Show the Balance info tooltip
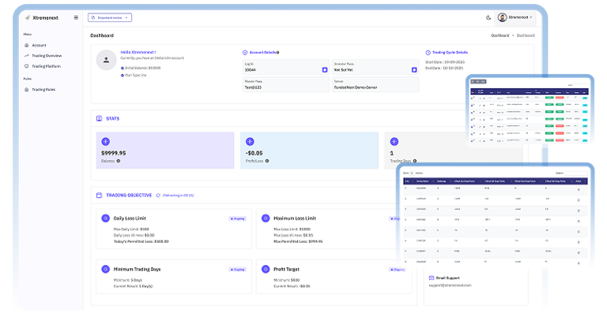Screen dimensions: 607x321 119,161
